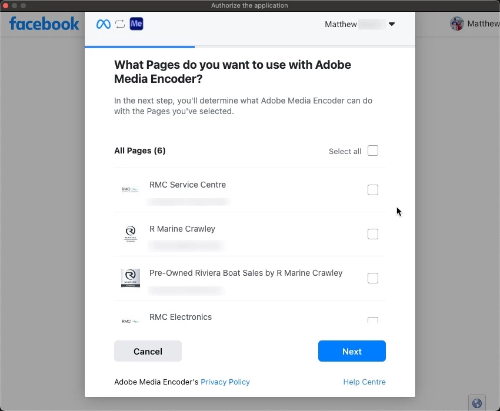Click the RMC Electronics page logo

131,321
